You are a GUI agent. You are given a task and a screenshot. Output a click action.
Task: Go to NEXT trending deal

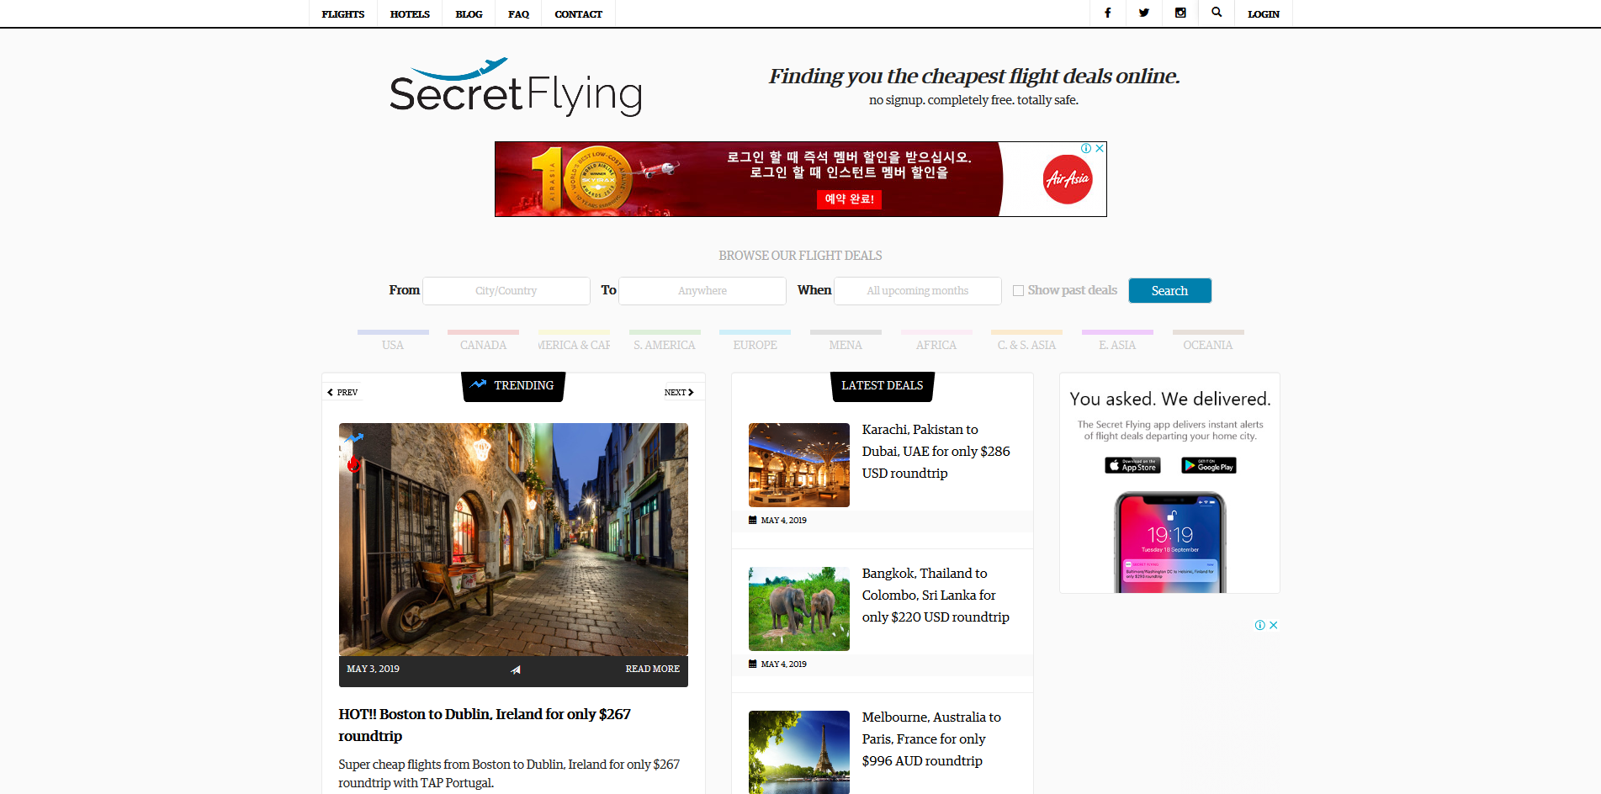coord(679,392)
